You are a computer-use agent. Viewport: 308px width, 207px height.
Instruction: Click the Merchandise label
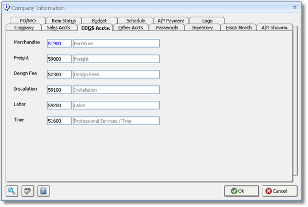point(26,42)
